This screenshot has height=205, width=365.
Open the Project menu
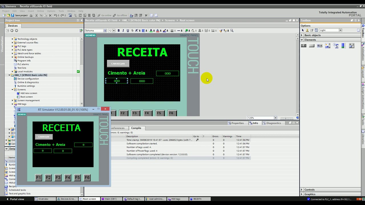click(6, 11)
